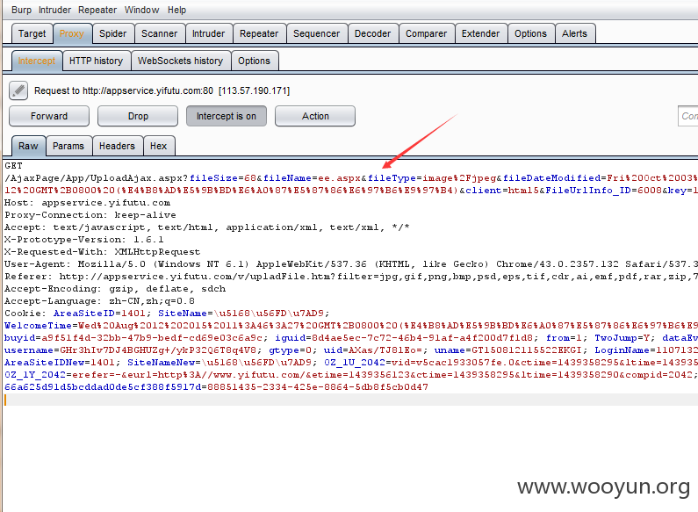Click the AreaSiteIDNew=1401 cookie line
This screenshot has height=512, width=698.
tap(351, 363)
